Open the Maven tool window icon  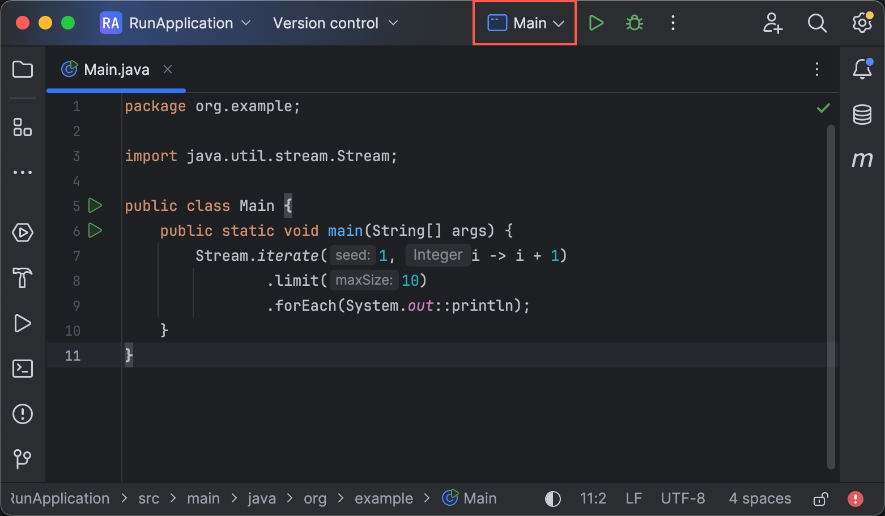pos(862,160)
